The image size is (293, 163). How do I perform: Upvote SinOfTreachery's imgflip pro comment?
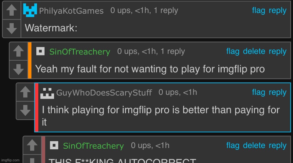(x=19, y=51)
